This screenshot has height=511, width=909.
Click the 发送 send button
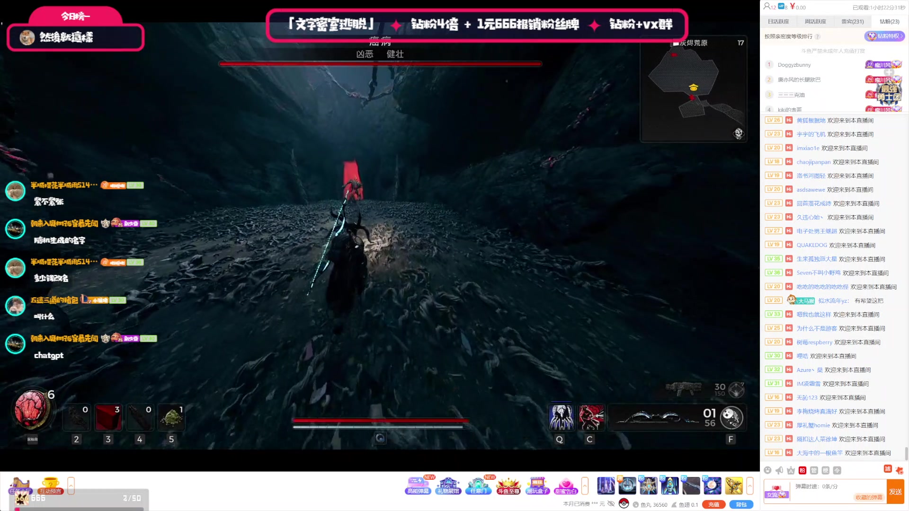click(x=895, y=492)
